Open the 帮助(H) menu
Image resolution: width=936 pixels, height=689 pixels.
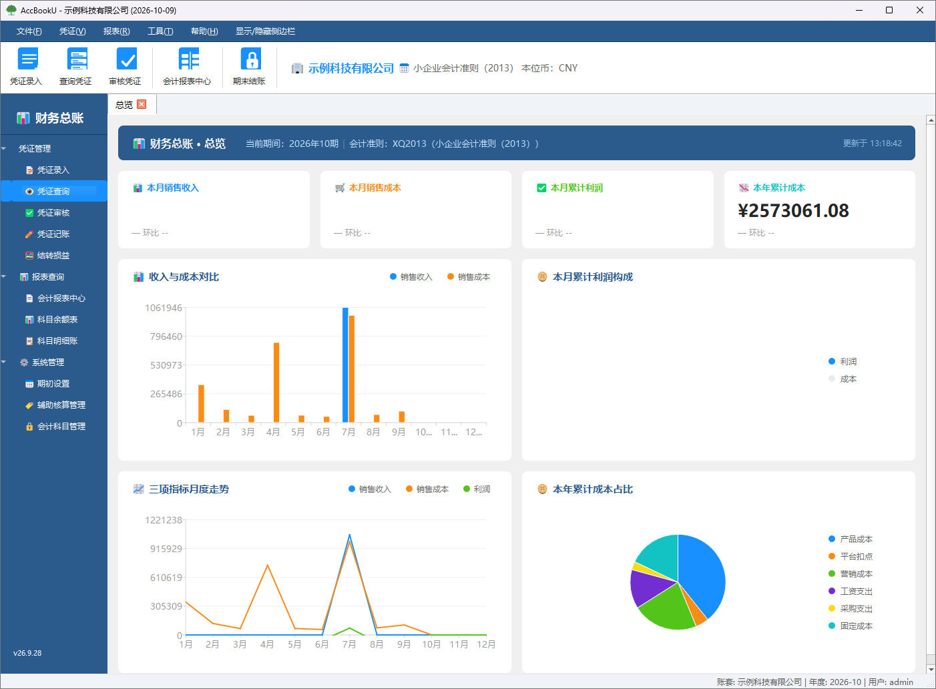pyautogui.click(x=204, y=31)
